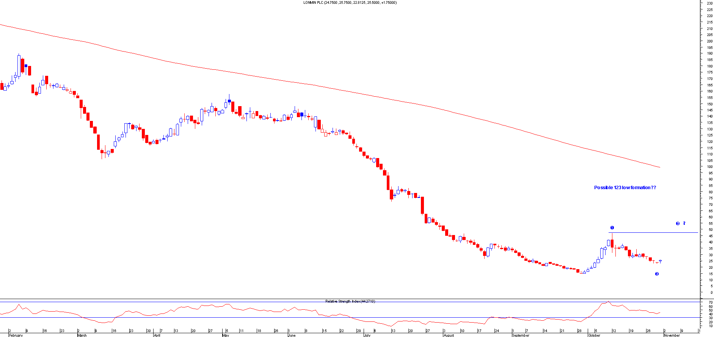Select the 'Possible 123 low formation??' annotation
This screenshot has height=337, width=714.
point(625,188)
